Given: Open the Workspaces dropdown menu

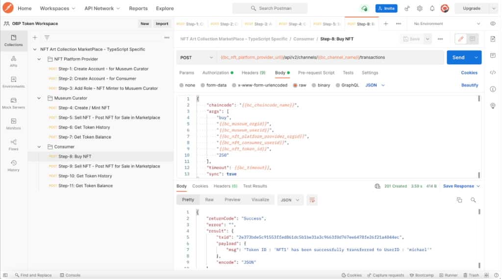Looking at the screenshot, I should 57,8.
